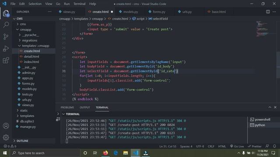Viewport: 280px width, 157px height.
Task: Open Explorer views and more actions ellipsis
Action: tap(49, 12)
